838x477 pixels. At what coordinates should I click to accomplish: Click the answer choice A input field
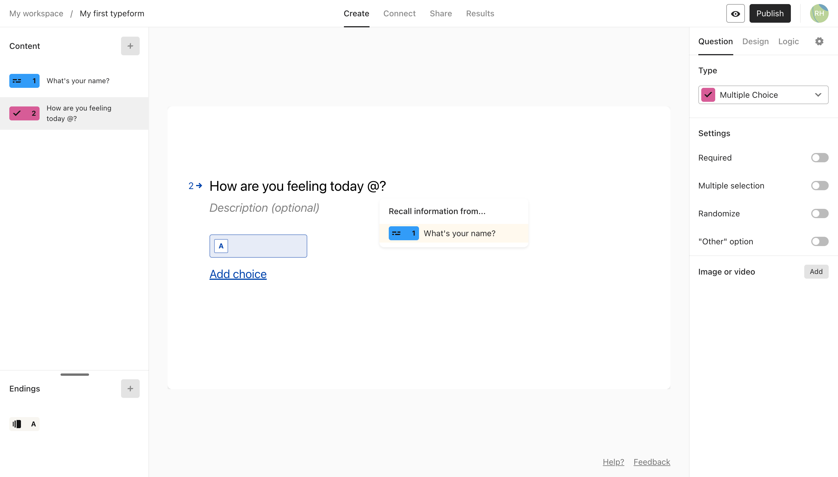(258, 246)
